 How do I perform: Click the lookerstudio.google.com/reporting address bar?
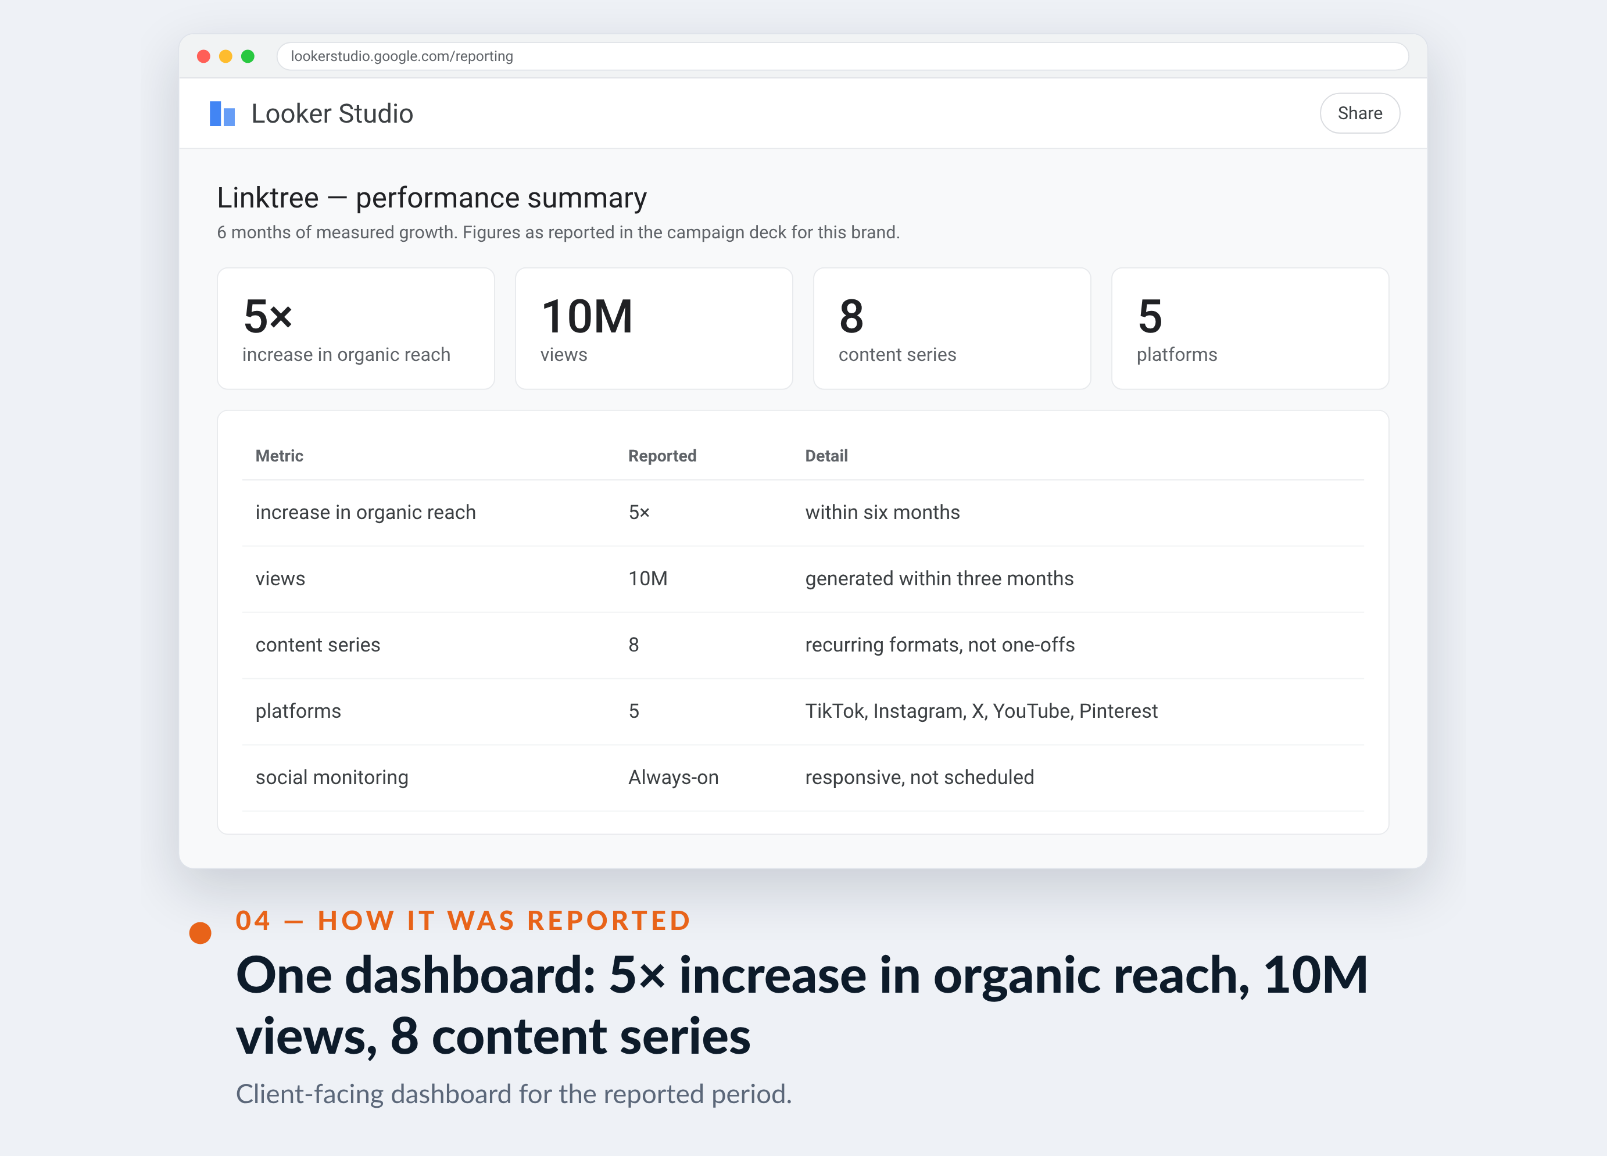[842, 56]
